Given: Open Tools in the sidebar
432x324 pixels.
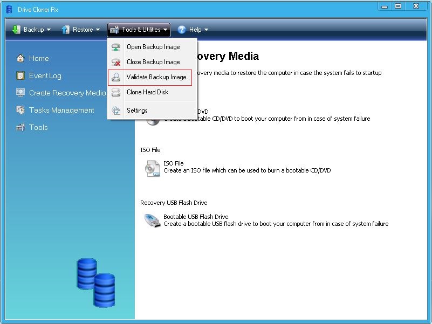Looking at the screenshot, I should click(x=38, y=127).
